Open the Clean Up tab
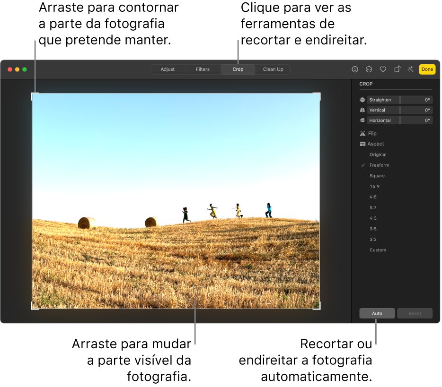Screen dimensions: 442x387 274,69
